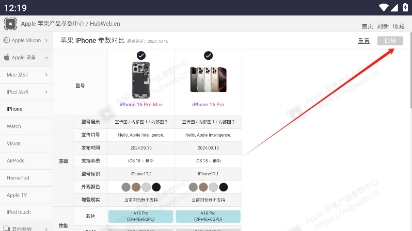View iPhone 16 Pro Max internal image thumbnail
412x231 pixels.
[141, 80]
